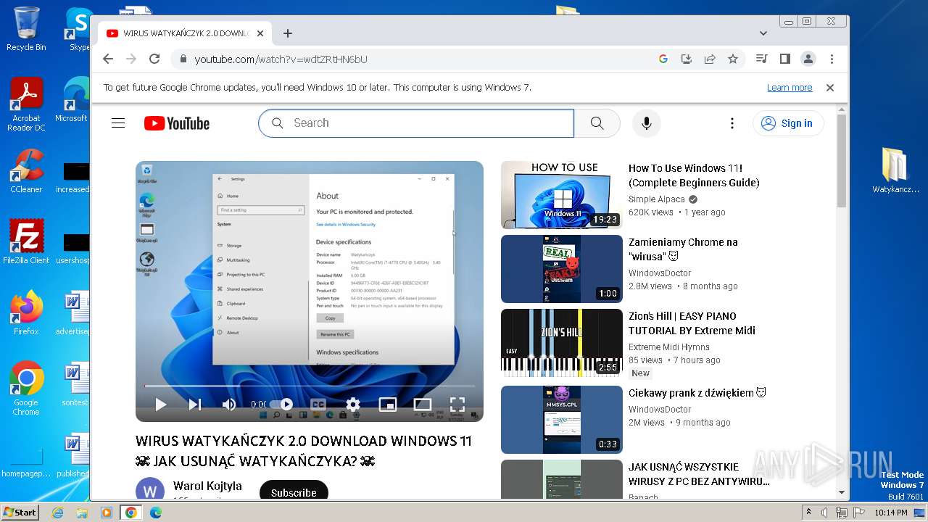Search with your voice microphone
This screenshot has width=928, height=522.
[x=647, y=123]
